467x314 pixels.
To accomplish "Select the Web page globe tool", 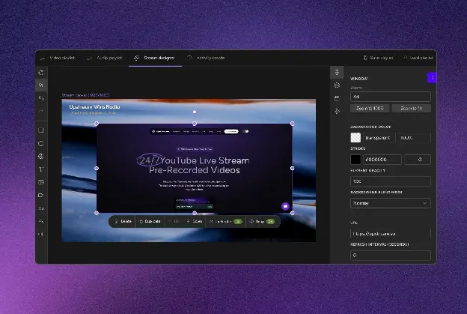I will [41, 157].
